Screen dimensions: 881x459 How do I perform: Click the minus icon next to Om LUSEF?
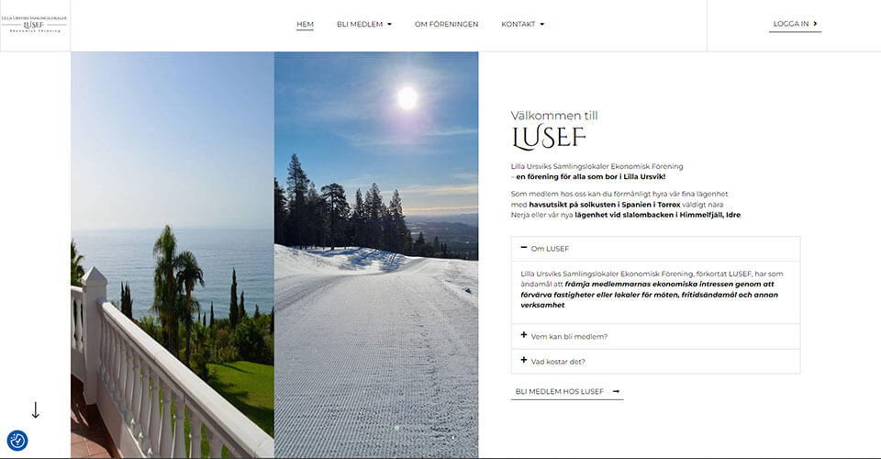[524, 248]
